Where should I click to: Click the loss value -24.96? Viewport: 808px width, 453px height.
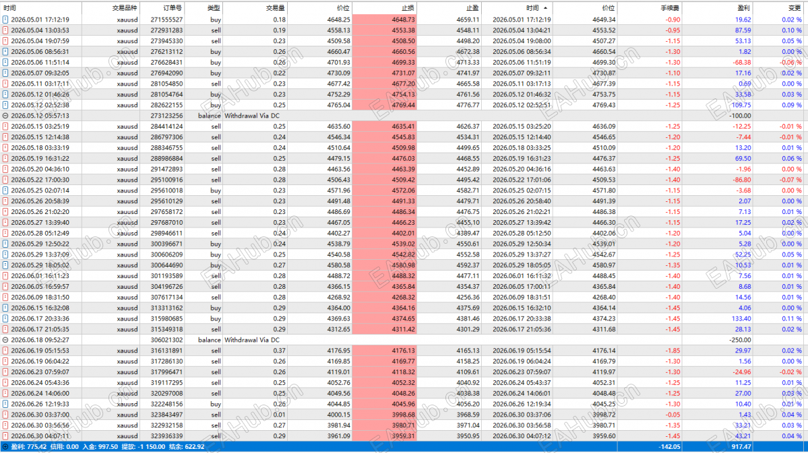point(743,372)
